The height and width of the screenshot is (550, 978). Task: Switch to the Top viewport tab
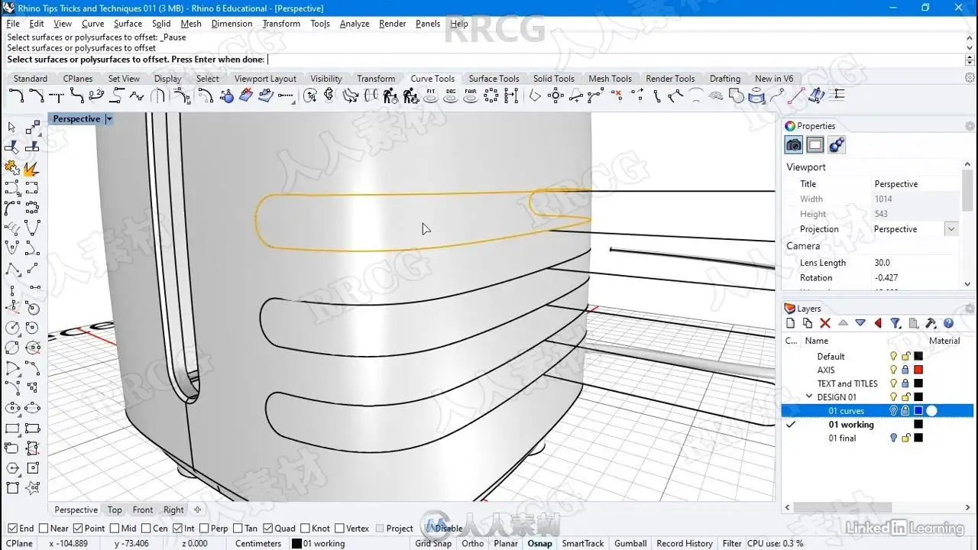115,510
